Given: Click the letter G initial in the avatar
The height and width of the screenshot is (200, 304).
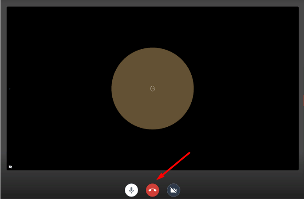Looking at the screenshot, I should (x=152, y=89).
